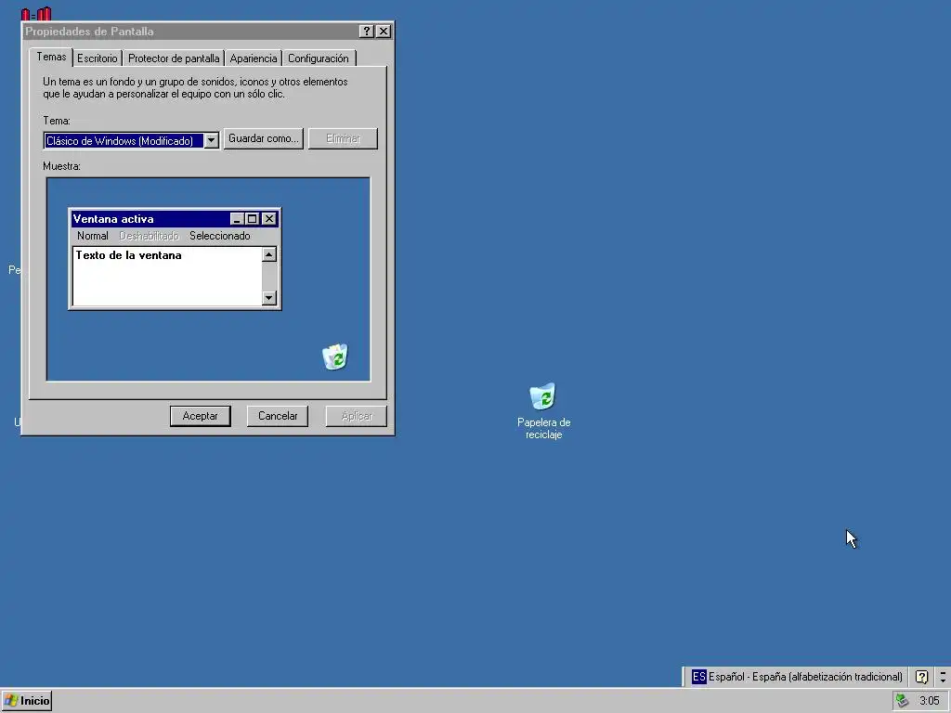The width and height of the screenshot is (951, 713).
Task: Open the language bar help icon
Action: [x=922, y=677]
